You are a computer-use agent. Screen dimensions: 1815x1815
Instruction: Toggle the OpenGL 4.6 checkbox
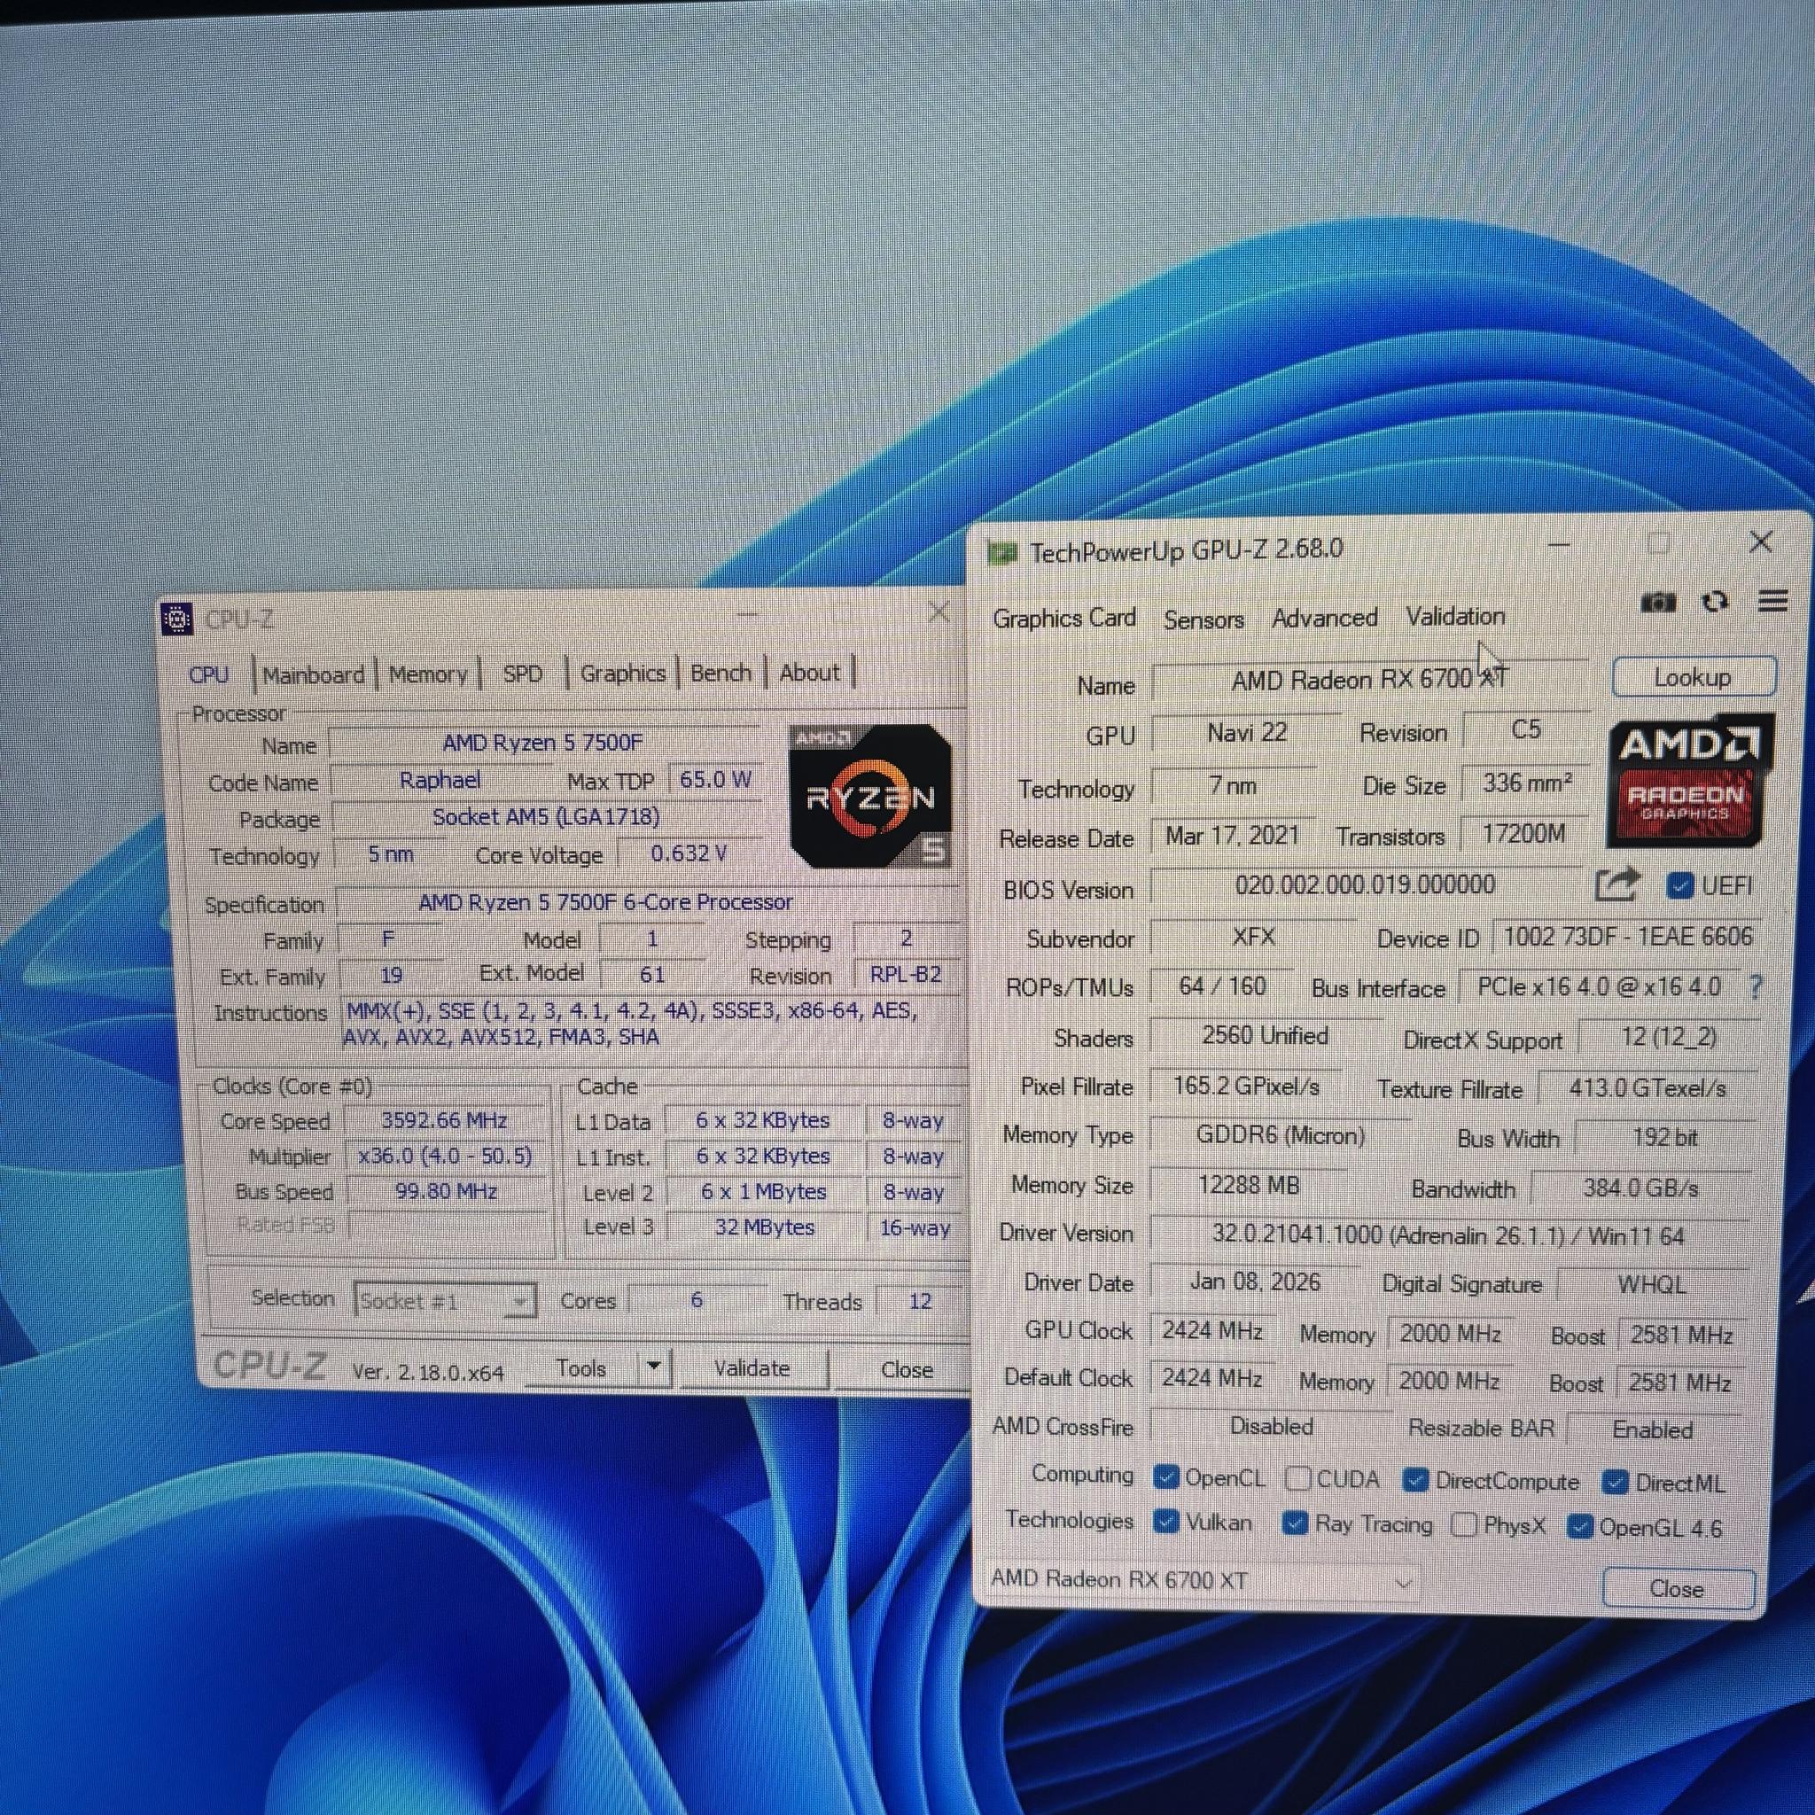1580,1527
